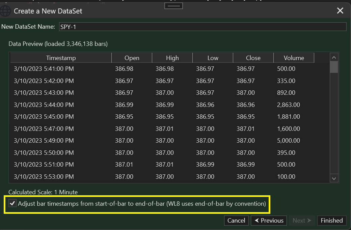Image resolution: width=351 pixels, height=230 pixels.
Task: Click the Cancel button
Action: pyautogui.click(x=236, y=221)
